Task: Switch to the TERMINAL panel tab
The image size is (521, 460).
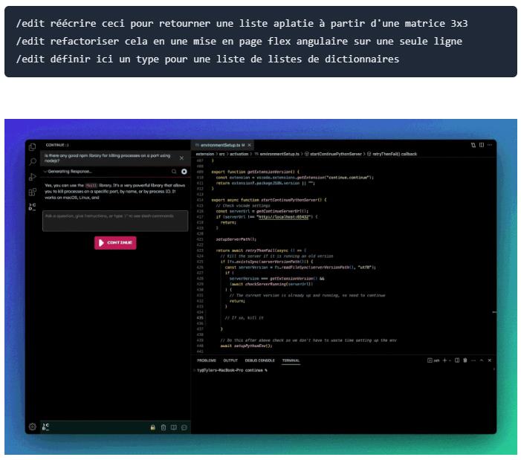Action: 291,360
